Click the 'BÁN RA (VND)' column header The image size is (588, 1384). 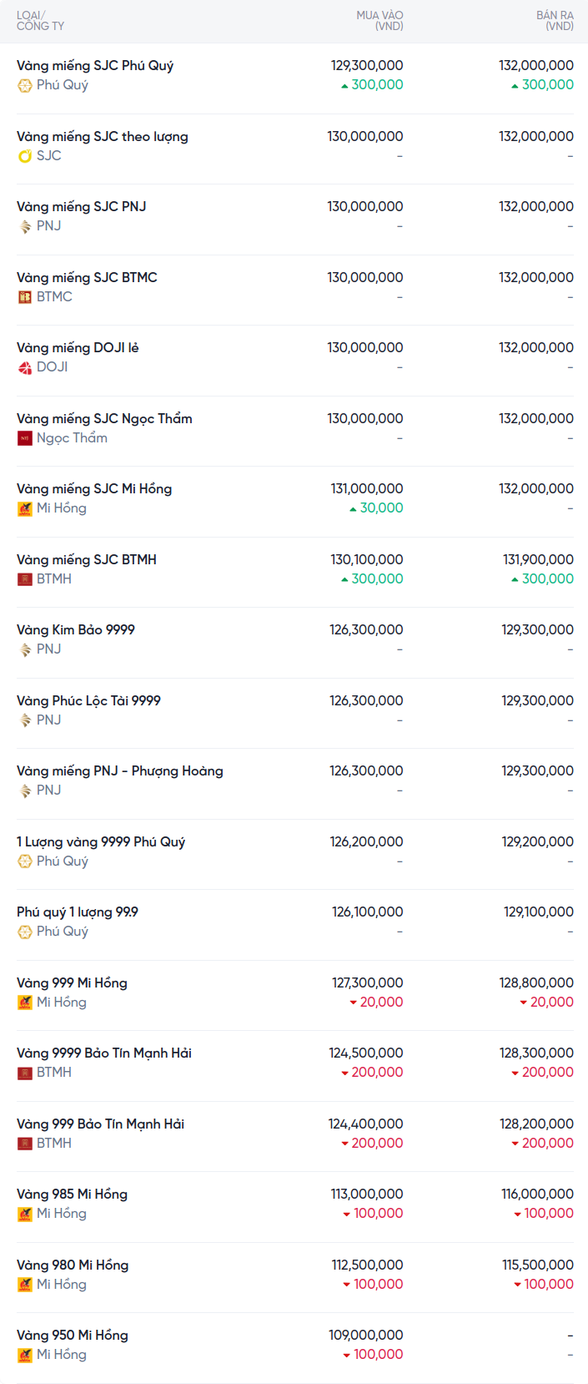click(555, 21)
